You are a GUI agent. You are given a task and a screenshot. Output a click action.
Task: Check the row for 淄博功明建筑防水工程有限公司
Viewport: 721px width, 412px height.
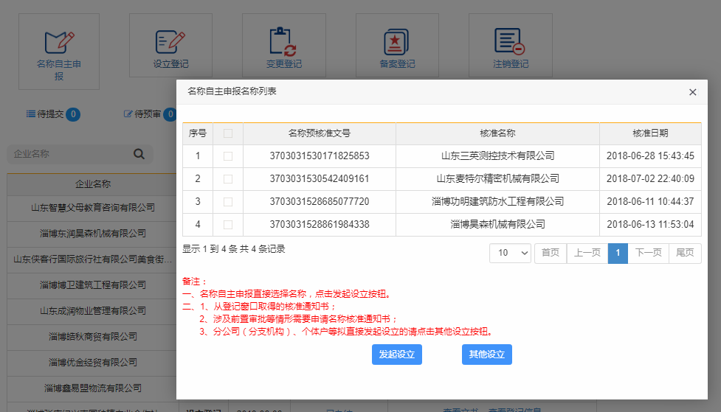point(227,202)
